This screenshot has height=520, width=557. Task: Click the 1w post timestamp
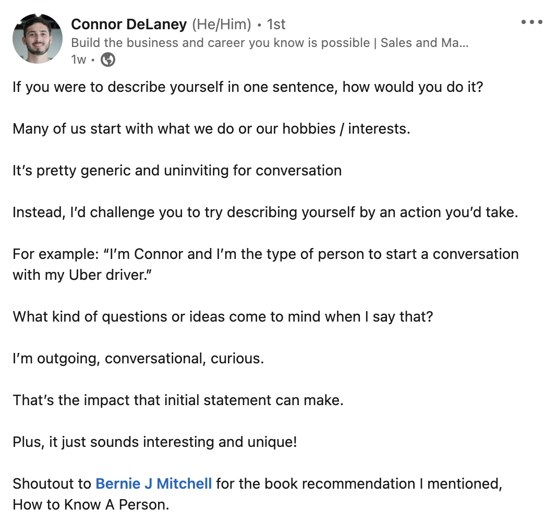[x=77, y=60]
